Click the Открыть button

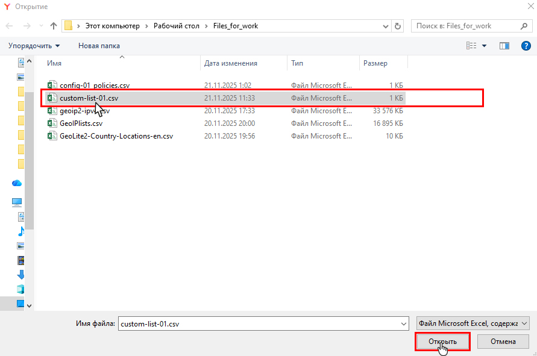coord(442,342)
